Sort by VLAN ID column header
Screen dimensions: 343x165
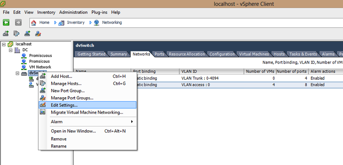pos(212,71)
